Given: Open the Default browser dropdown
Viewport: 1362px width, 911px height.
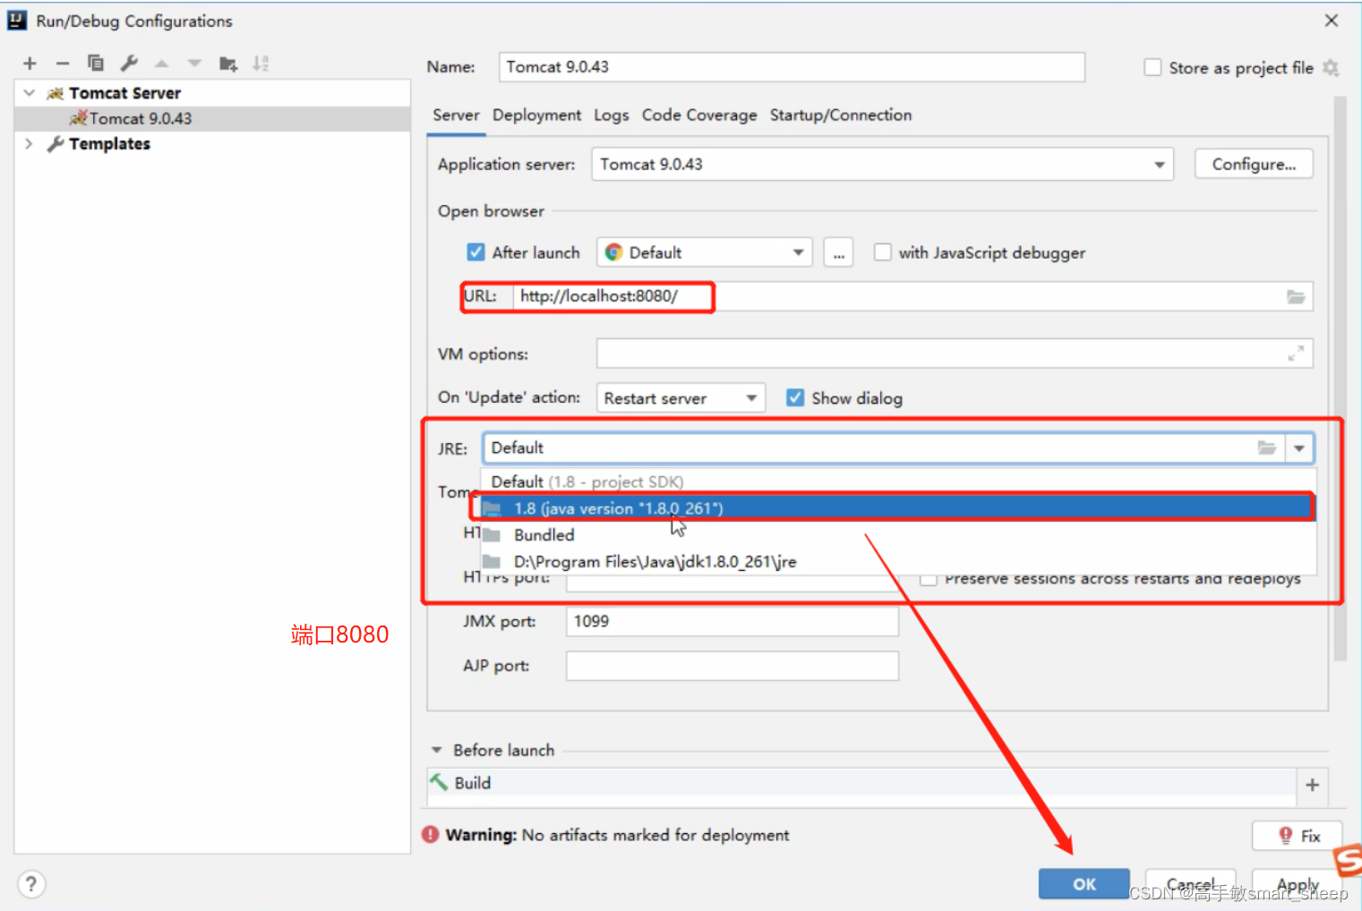Looking at the screenshot, I should 704,253.
